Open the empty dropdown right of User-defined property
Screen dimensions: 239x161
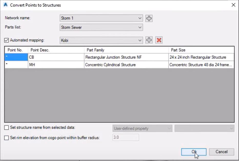(x=204, y=128)
